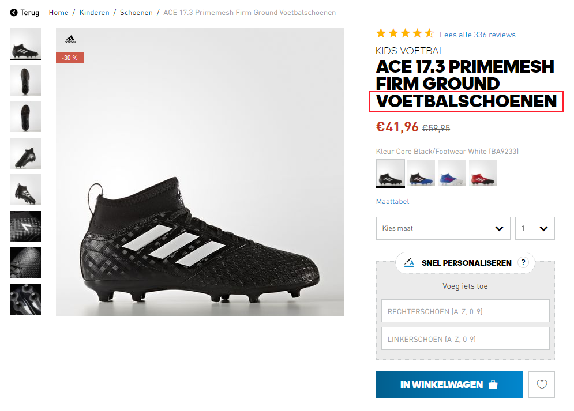Click the Schoenen breadcrumb link
The image size is (574, 411).
(136, 12)
